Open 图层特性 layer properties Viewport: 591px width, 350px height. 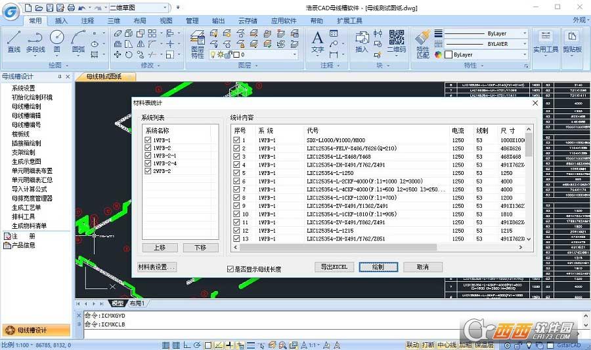pyautogui.click(x=198, y=45)
